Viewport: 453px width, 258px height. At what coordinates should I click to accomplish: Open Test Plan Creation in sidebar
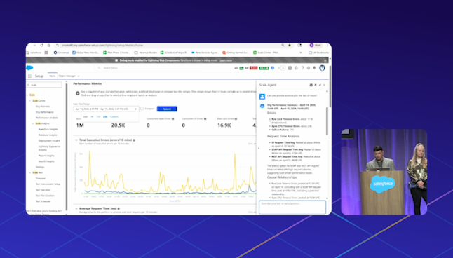click(x=45, y=196)
